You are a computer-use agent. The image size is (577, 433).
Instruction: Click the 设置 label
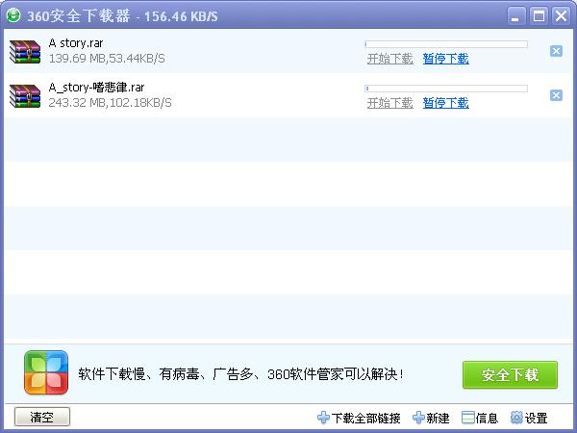pos(537,418)
